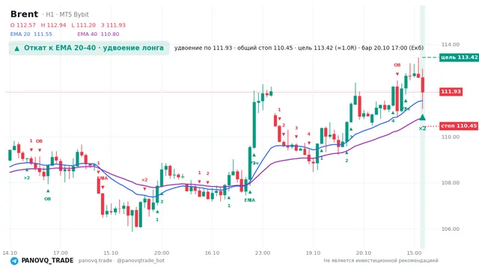Click the green 'OB' marker near 17:00
This screenshot has height=269, width=479.
click(47, 199)
